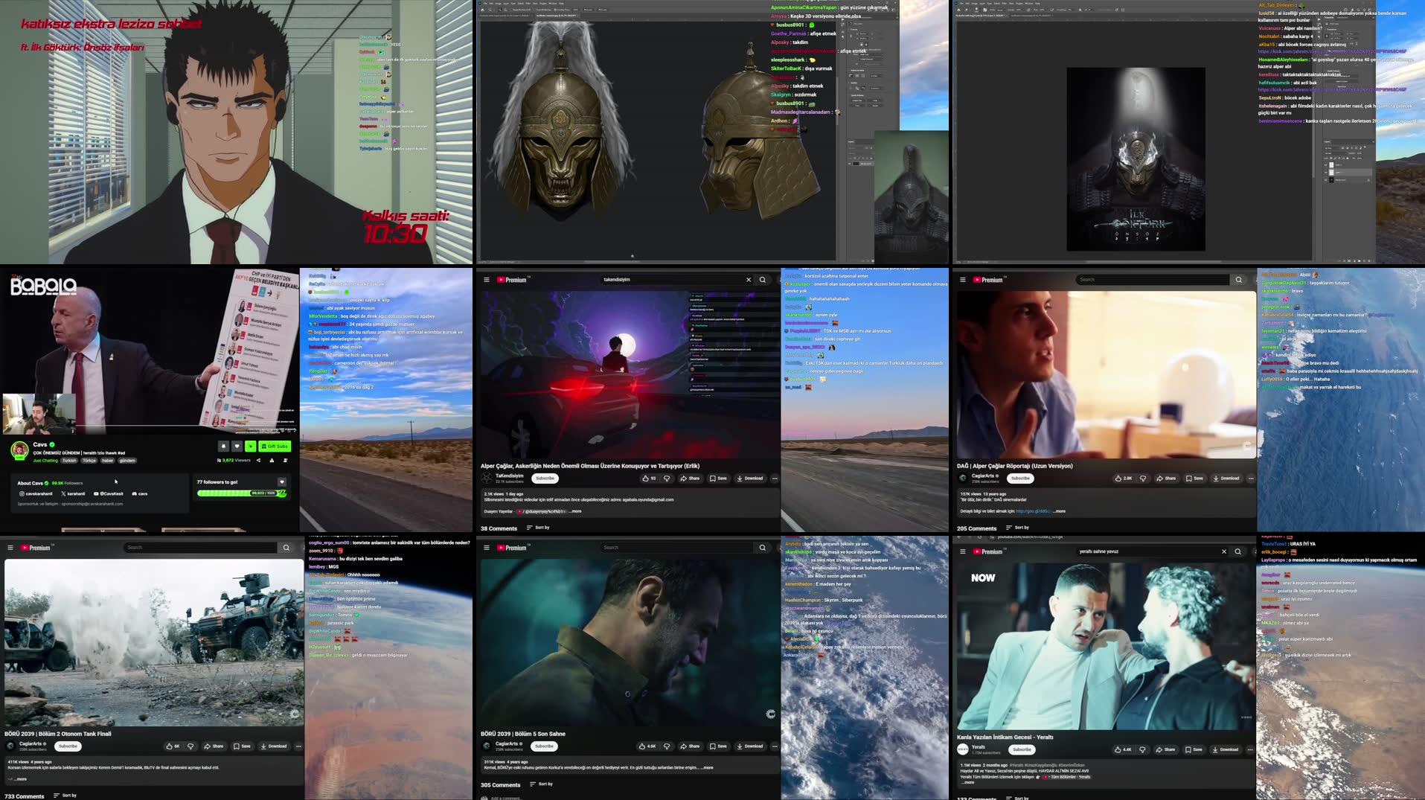Share the DAĞ Alper Çağlar Röportajı video

tap(1166, 479)
